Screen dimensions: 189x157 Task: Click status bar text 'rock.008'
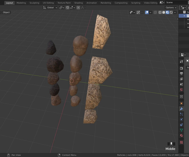[132, 155]
